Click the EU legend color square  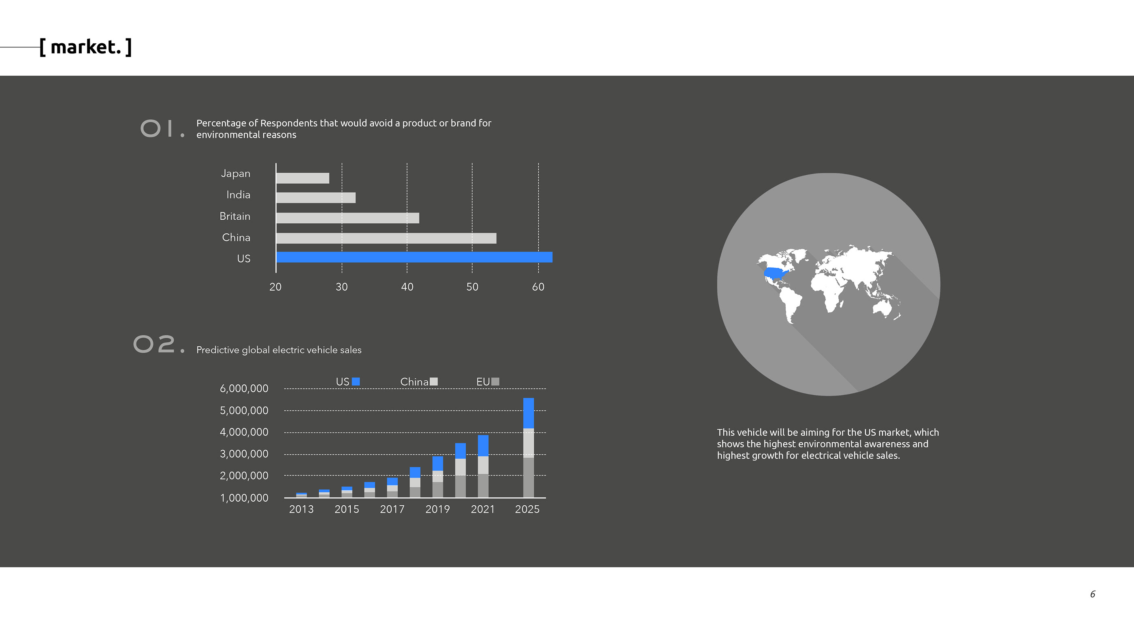pyautogui.click(x=495, y=382)
